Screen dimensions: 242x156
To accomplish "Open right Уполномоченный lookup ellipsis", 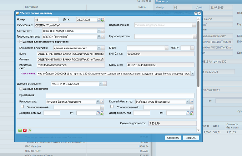I will pos(192,107).
